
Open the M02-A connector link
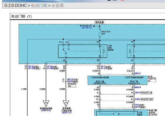point(138,87)
